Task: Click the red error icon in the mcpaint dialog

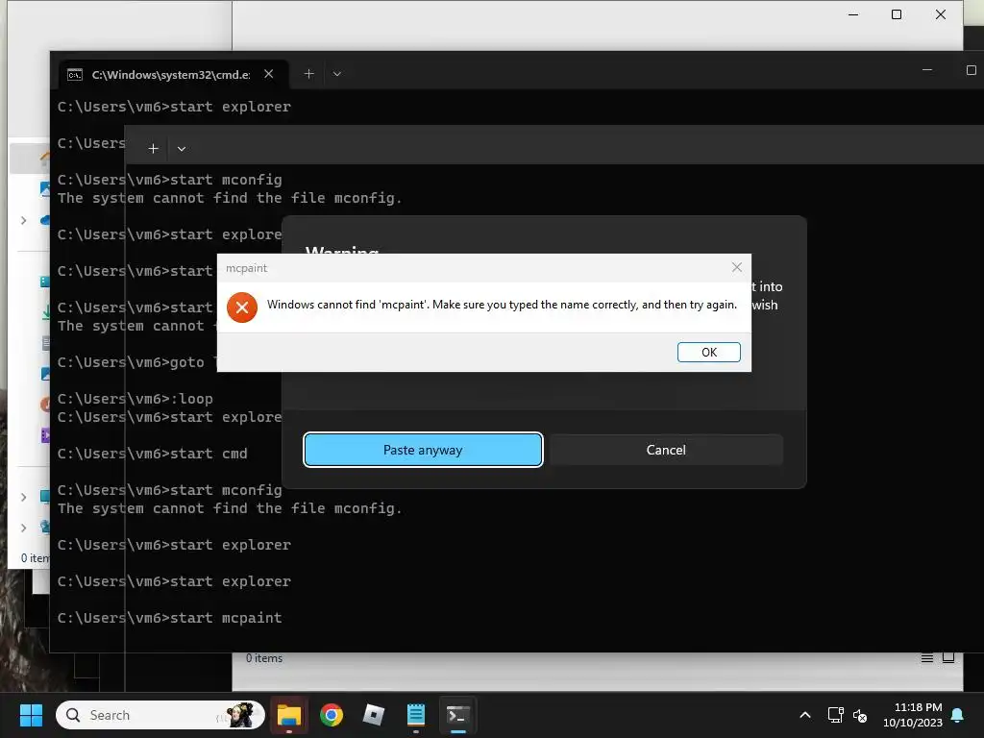Action: coord(242,307)
